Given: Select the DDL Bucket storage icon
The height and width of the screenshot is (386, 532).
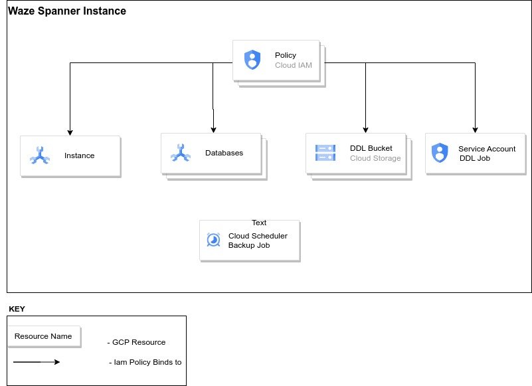Looking at the screenshot, I should pos(325,153).
